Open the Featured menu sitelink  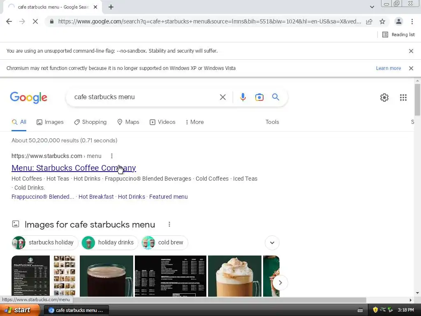click(x=168, y=197)
